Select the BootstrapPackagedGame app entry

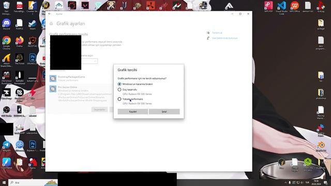coord(81,79)
